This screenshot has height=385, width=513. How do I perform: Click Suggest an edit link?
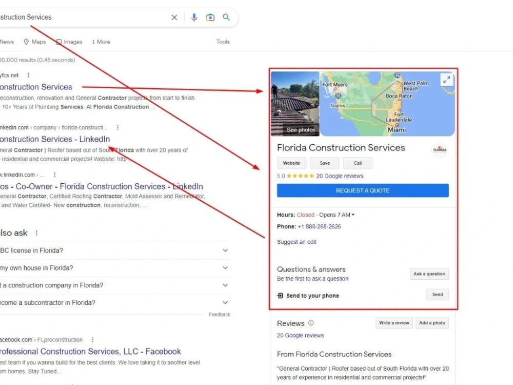click(x=297, y=242)
